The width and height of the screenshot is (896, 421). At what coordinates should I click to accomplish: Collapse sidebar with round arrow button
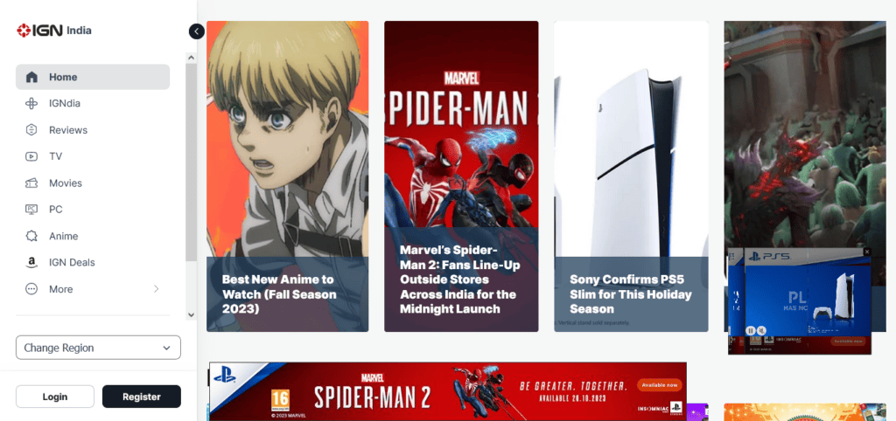196,31
